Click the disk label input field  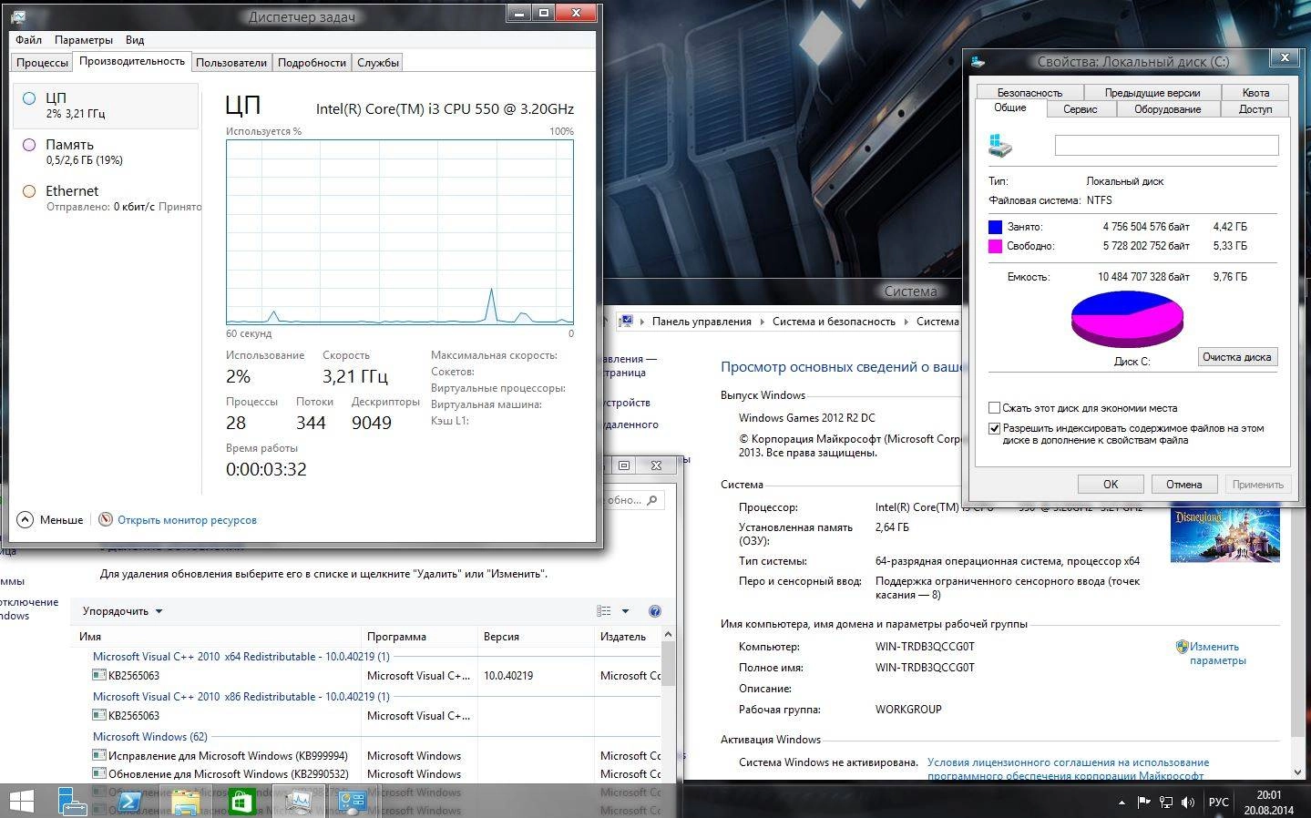point(1166,145)
